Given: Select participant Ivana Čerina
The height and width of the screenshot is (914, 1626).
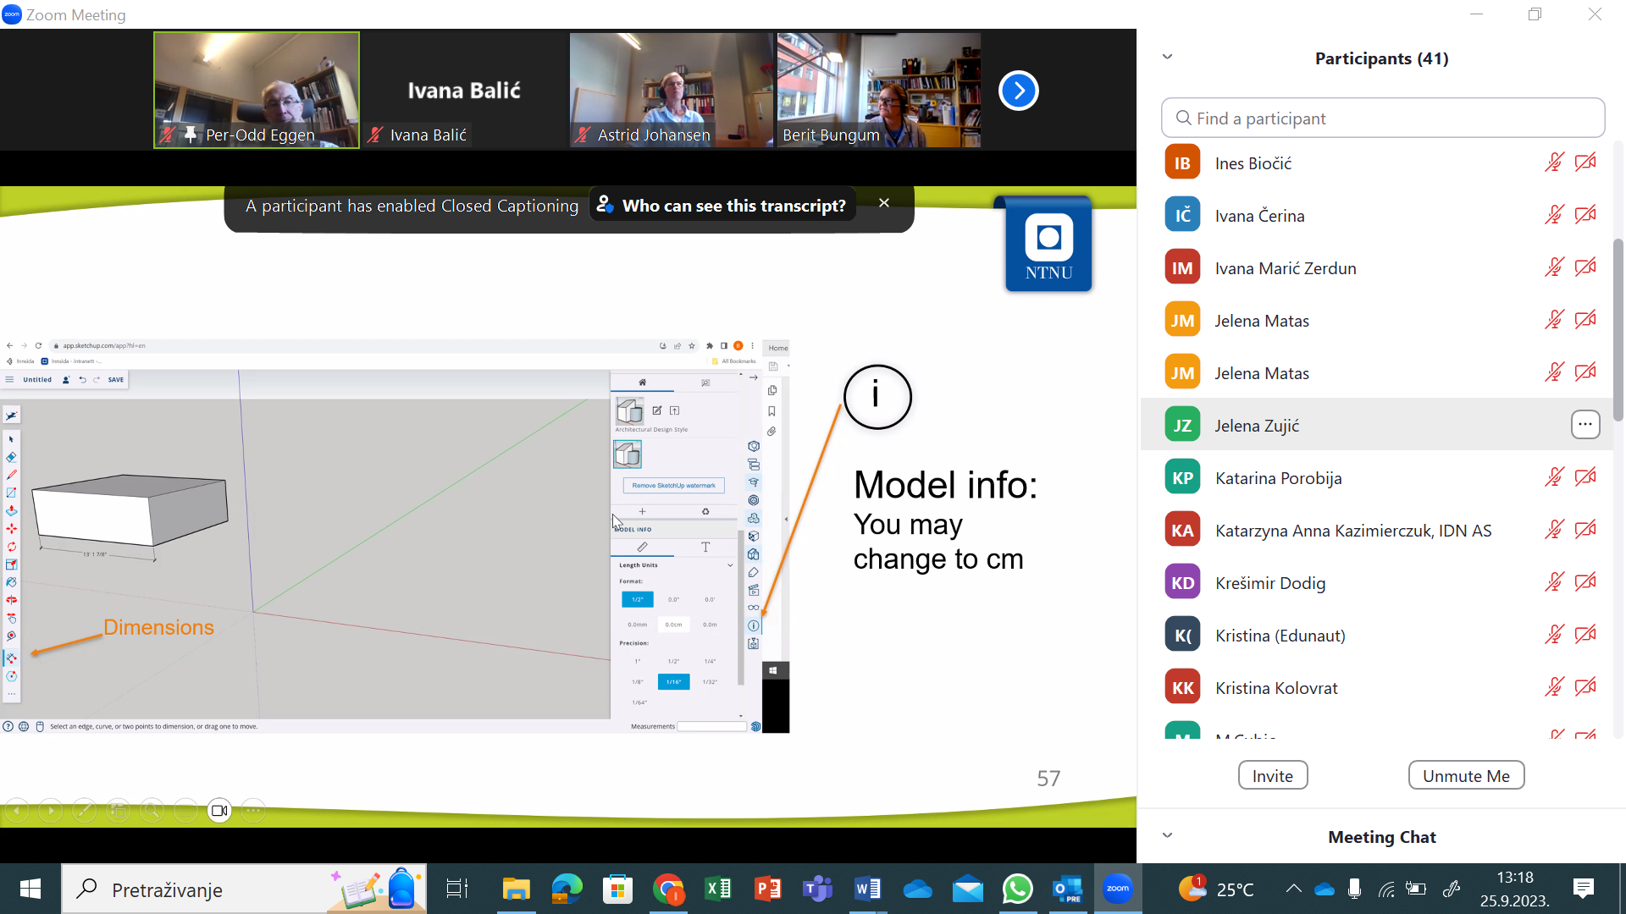Looking at the screenshot, I should point(1376,215).
